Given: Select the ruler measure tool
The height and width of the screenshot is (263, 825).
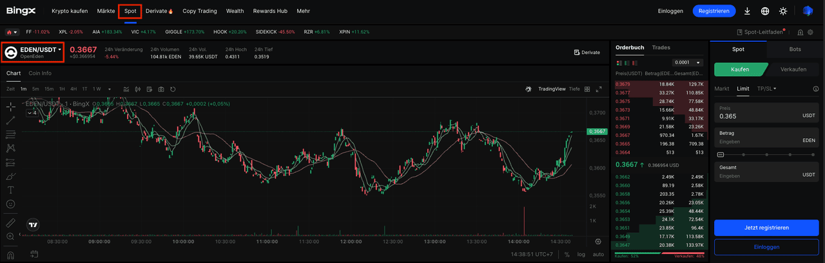Looking at the screenshot, I should click(11, 223).
